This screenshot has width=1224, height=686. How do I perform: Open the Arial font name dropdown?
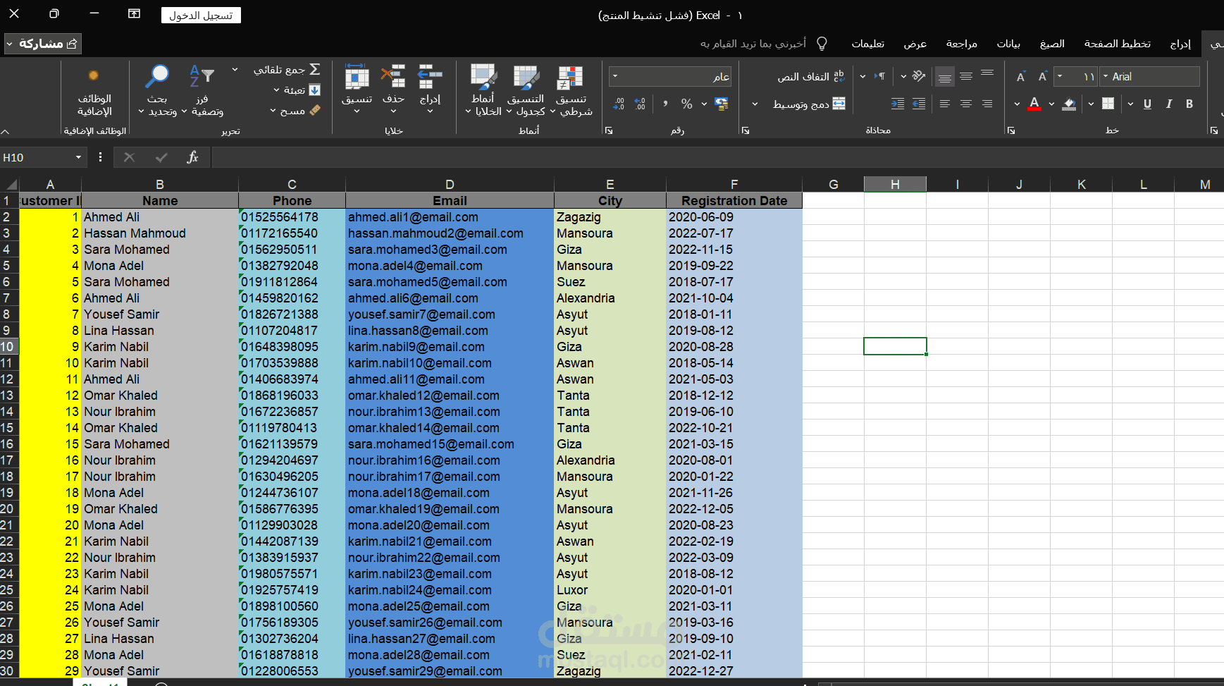click(x=1106, y=76)
